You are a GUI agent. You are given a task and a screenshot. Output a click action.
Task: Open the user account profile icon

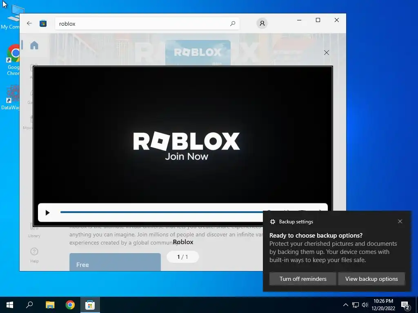click(262, 23)
